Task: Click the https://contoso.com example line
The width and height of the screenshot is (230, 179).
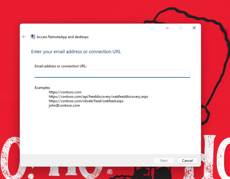Action: (65, 92)
